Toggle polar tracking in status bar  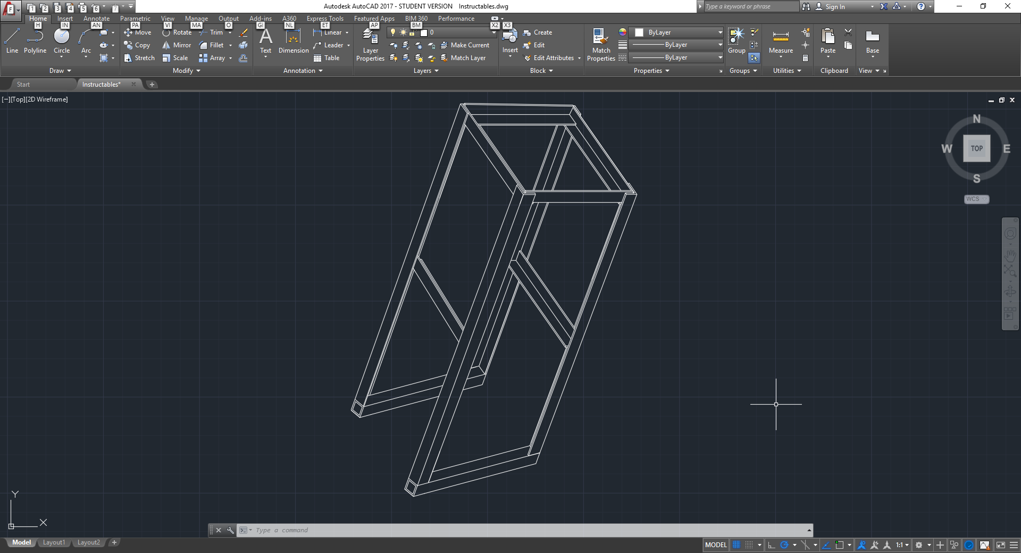[x=784, y=545]
